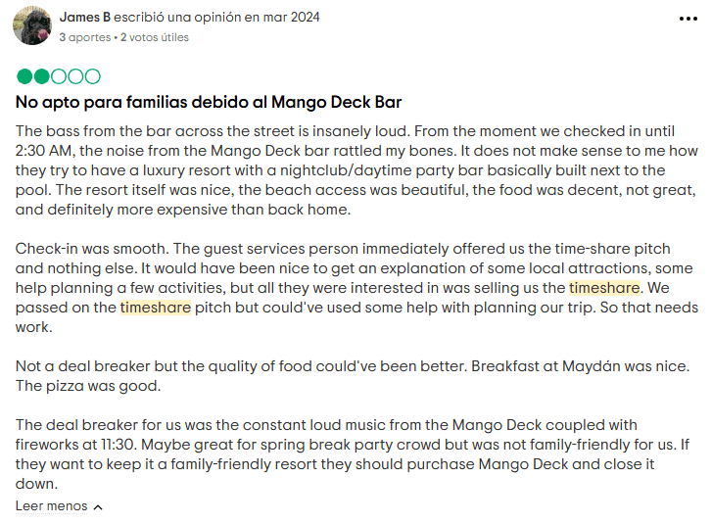Click the chevron arrow beside Leer menos
Screen dimensions: 712x524
[97, 507]
